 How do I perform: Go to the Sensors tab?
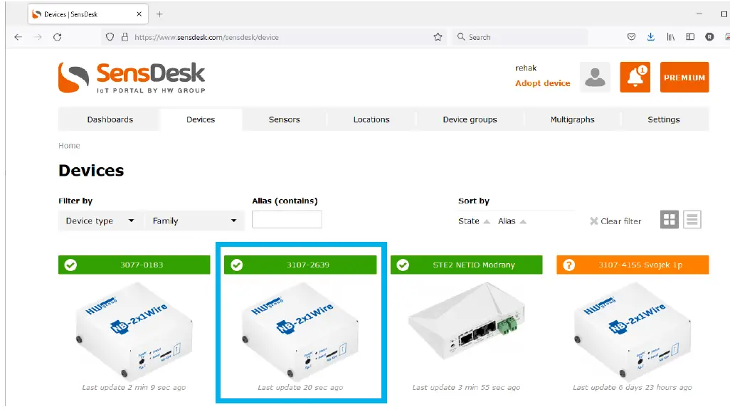[x=284, y=120]
